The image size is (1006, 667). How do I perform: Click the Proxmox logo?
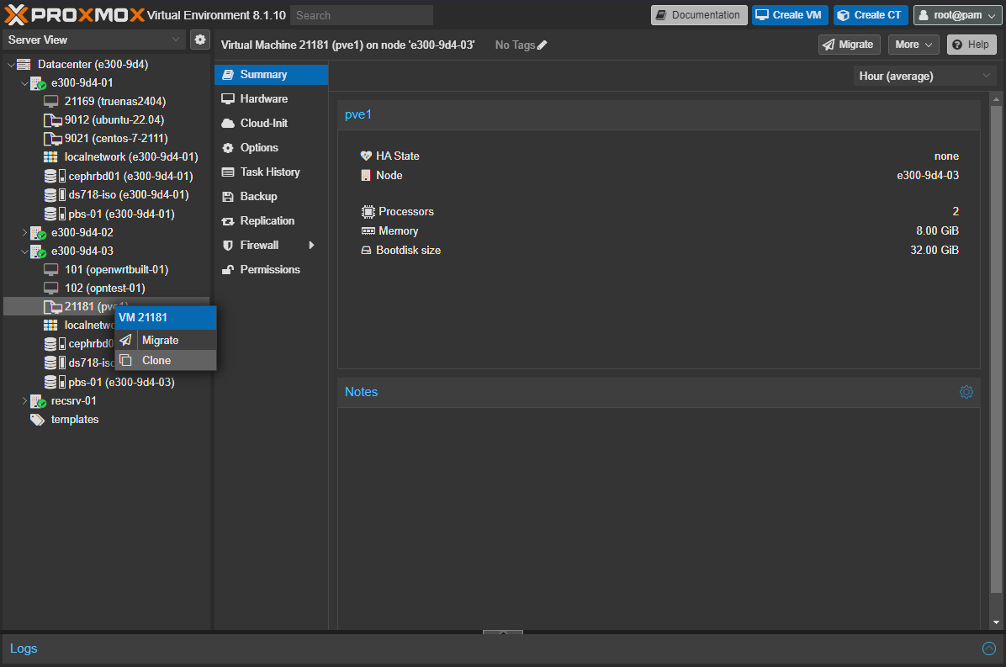[74, 15]
